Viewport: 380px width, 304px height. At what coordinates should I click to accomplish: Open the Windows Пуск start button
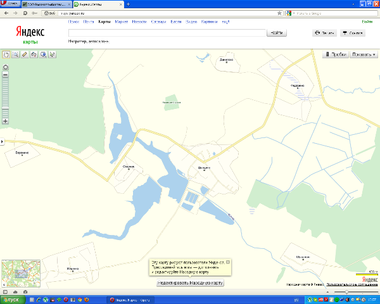11,299
